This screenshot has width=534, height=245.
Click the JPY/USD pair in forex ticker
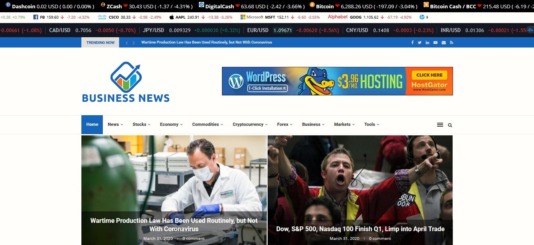154,30
